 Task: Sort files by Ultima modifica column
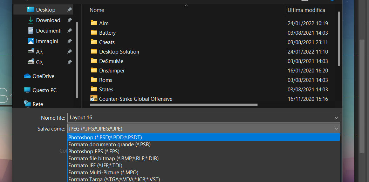coord(306,10)
